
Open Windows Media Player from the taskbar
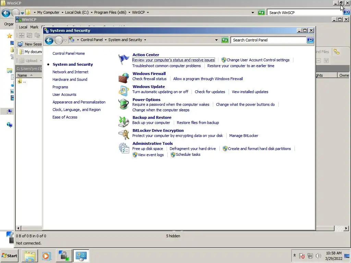pyautogui.click(x=47, y=256)
